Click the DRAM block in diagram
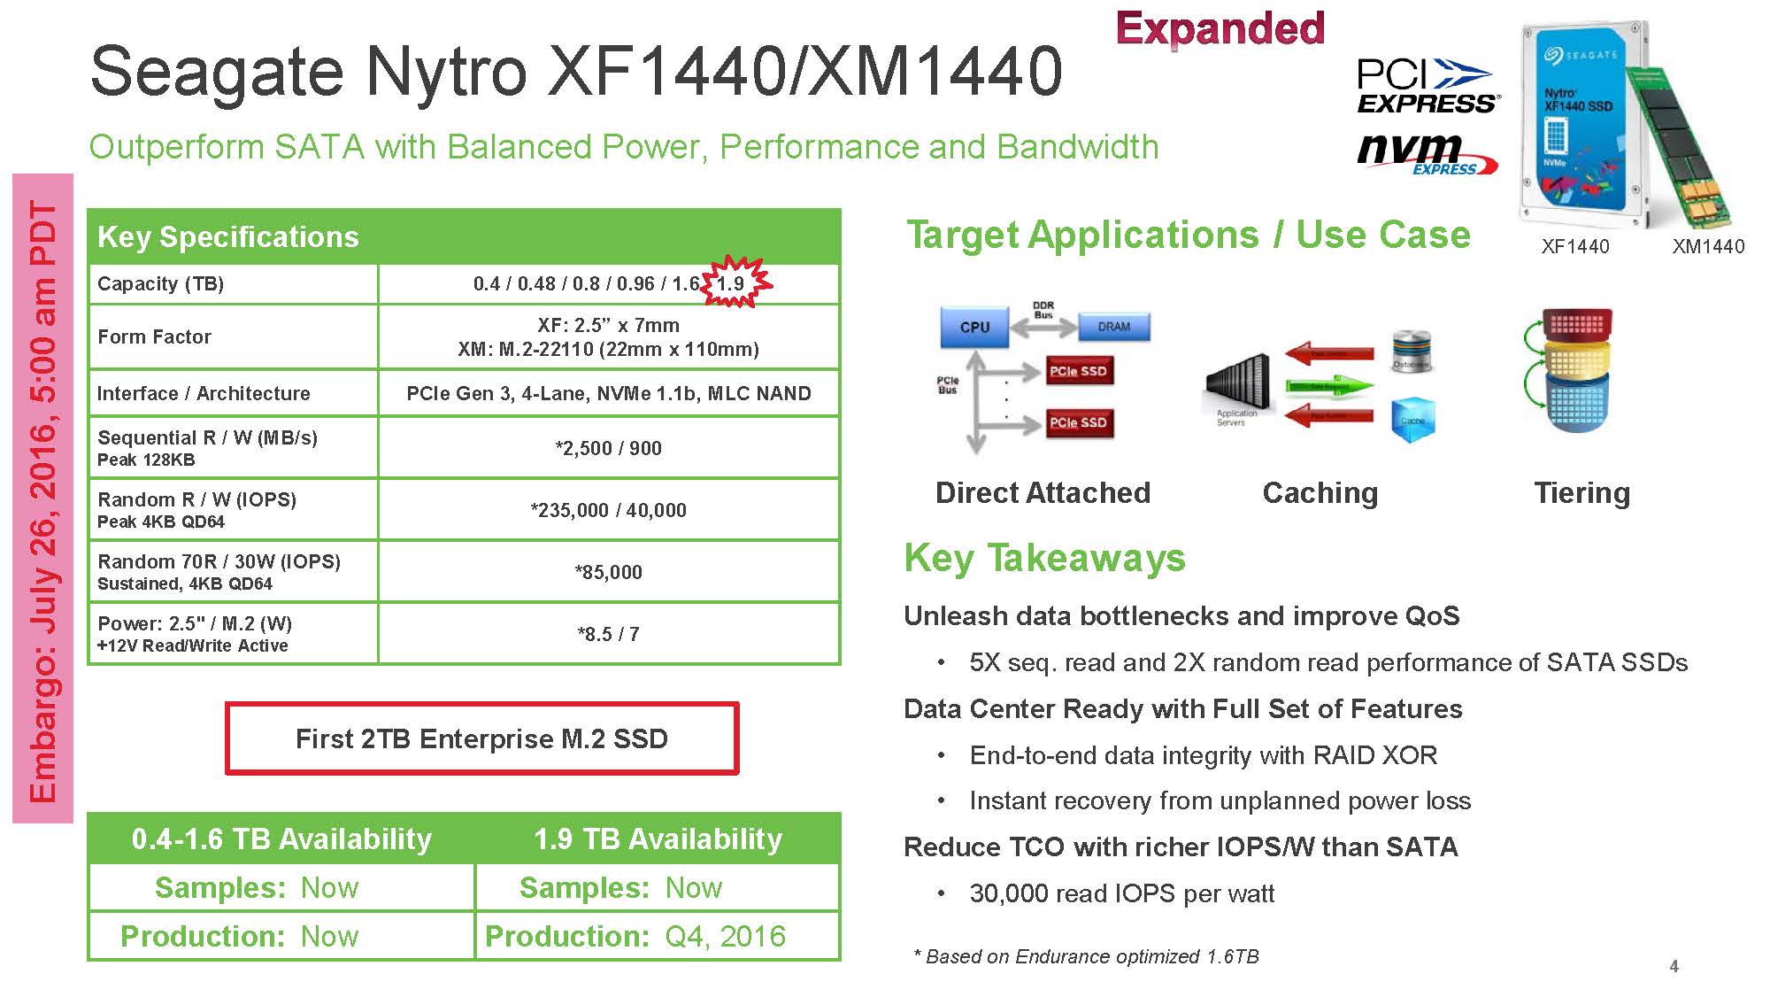 (1113, 327)
